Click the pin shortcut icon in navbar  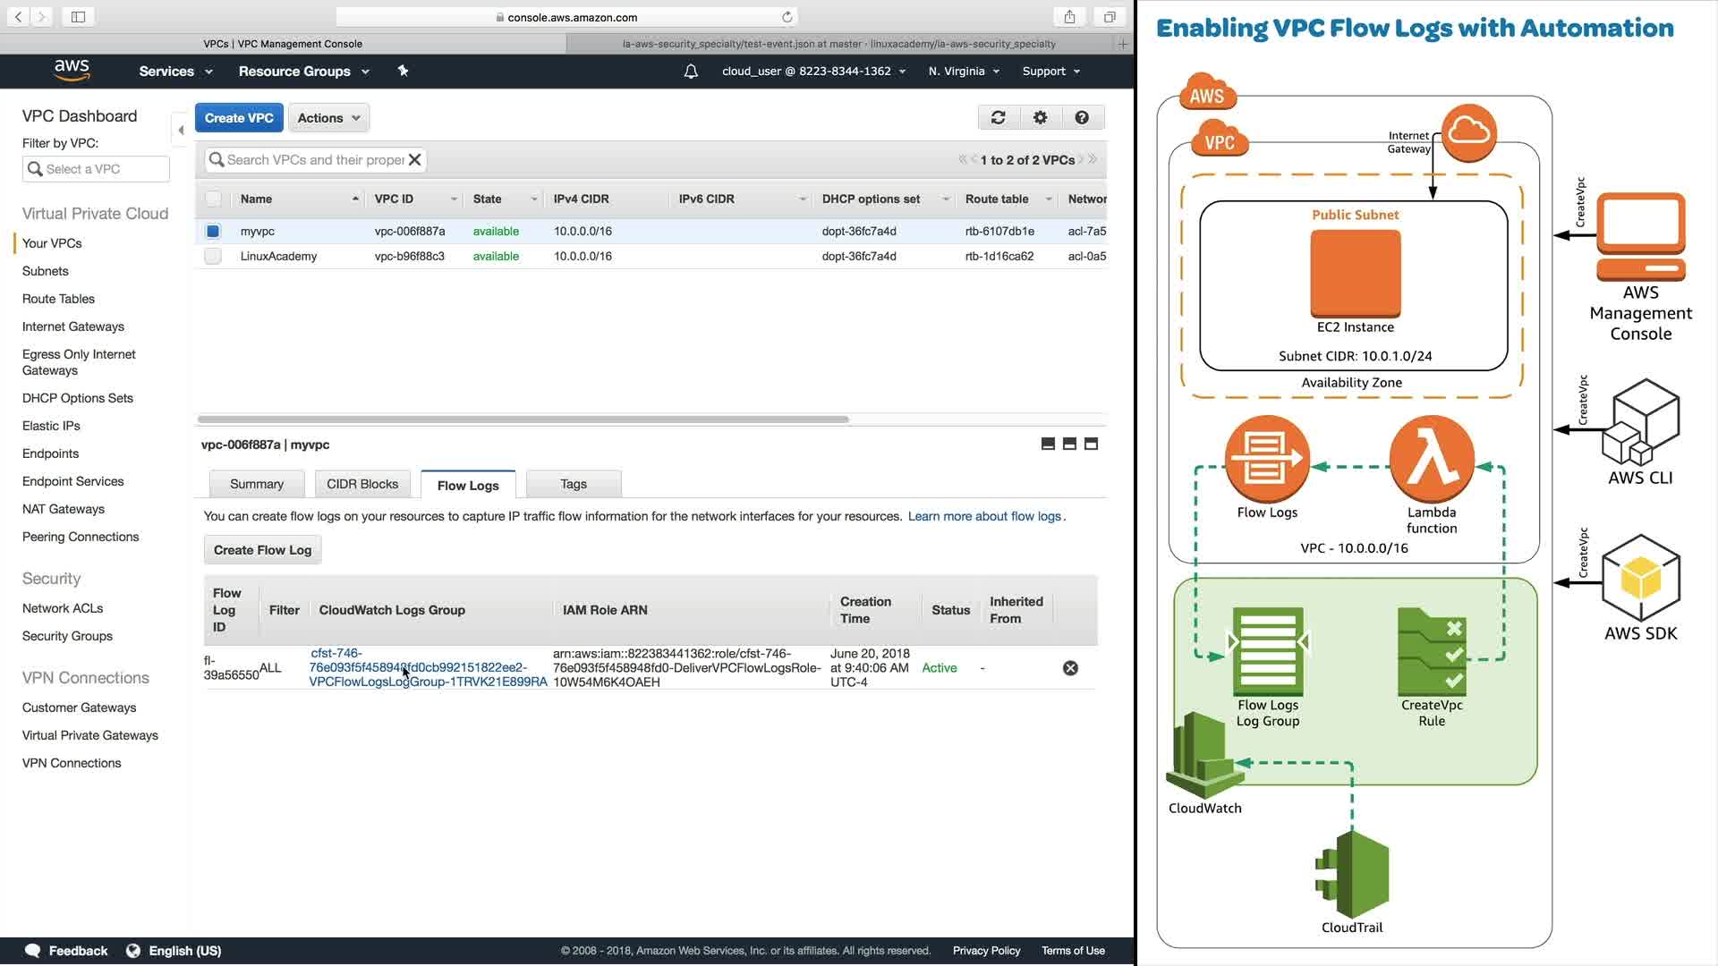click(x=403, y=71)
